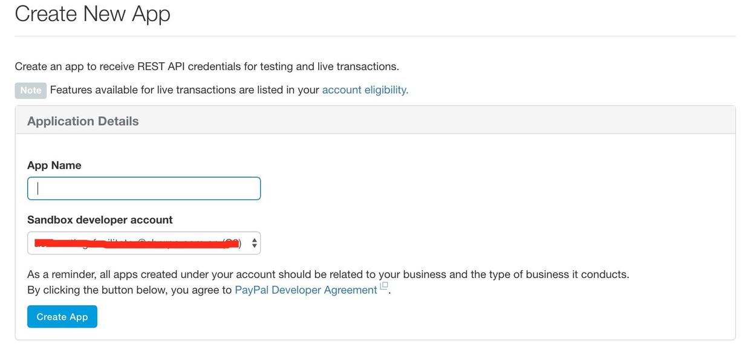Click the App Name label
This screenshot has width=750, height=359.
[x=54, y=166]
